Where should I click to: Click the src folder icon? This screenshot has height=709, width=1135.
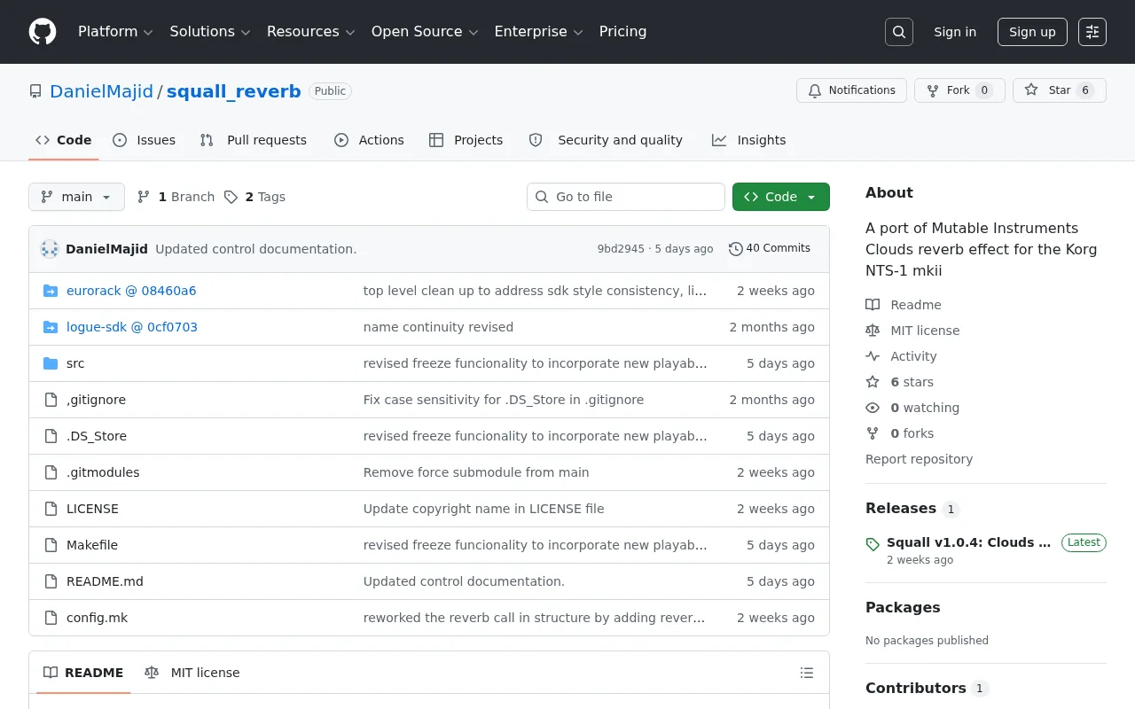point(51,363)
